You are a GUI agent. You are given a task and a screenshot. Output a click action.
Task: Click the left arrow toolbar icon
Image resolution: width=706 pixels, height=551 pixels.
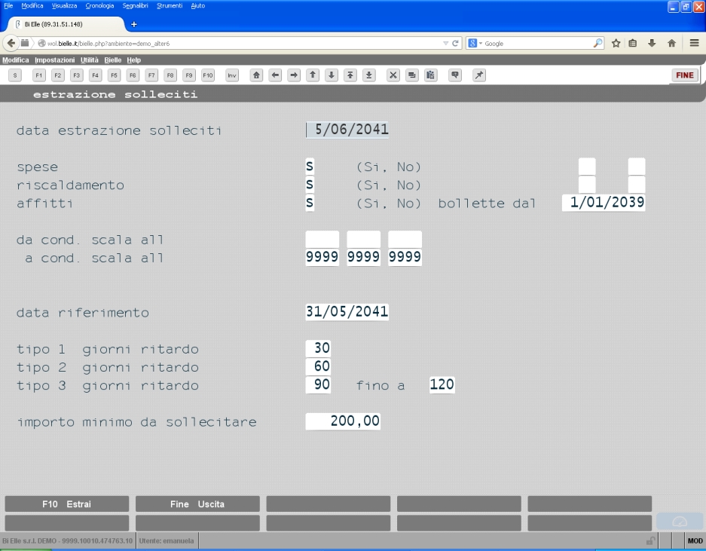click(x=275, y=75)
